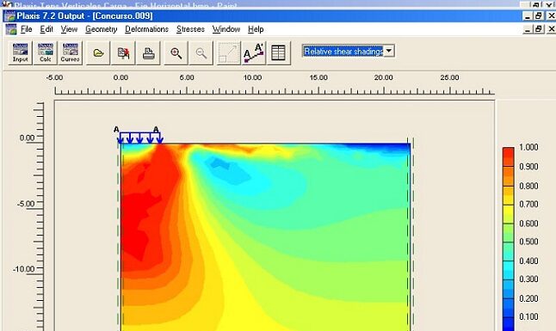Open the File menu
Screen dimensions: 556x331
[x=26, y=29]
